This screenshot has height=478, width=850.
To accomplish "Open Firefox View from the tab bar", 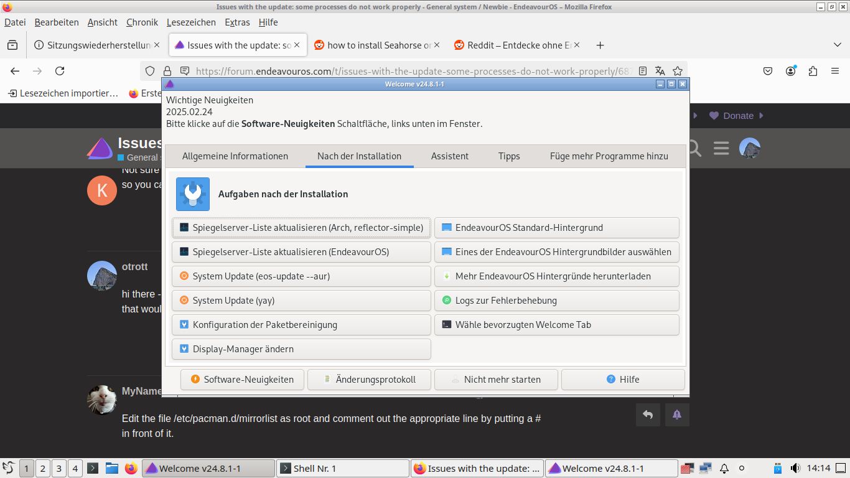I will pos(12,45).
